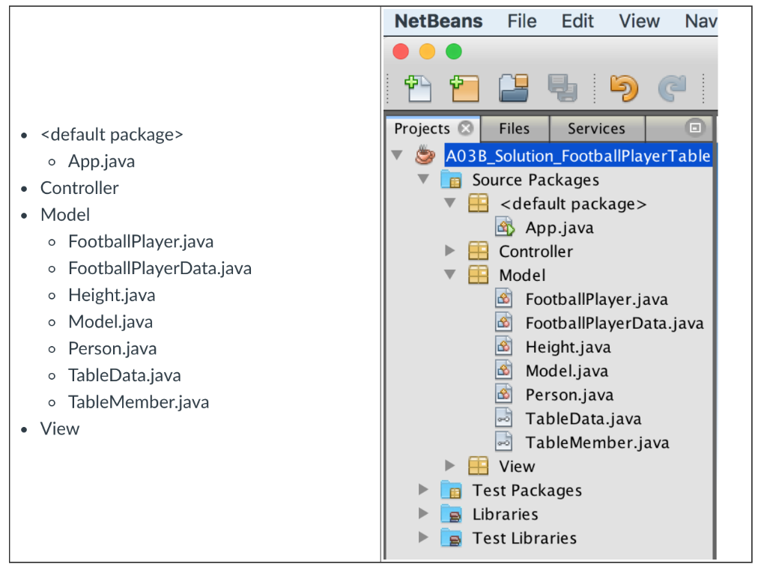The width and height of the screenshot is (767, 573).
Task: Expand the Libraries node
Action: 423,514
